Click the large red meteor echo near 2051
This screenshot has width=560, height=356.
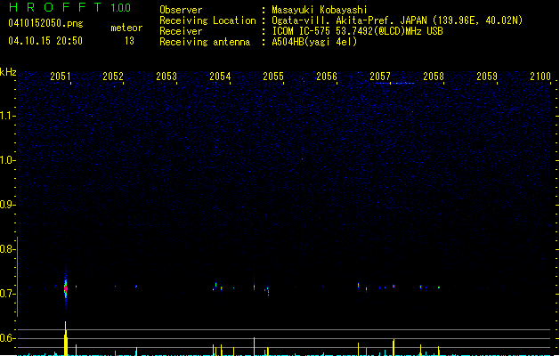pos(66,288)
